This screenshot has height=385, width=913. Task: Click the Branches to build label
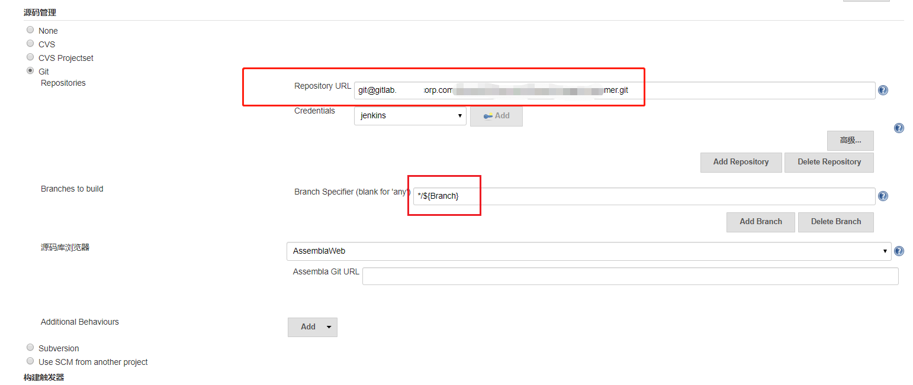tap(72, 189)
